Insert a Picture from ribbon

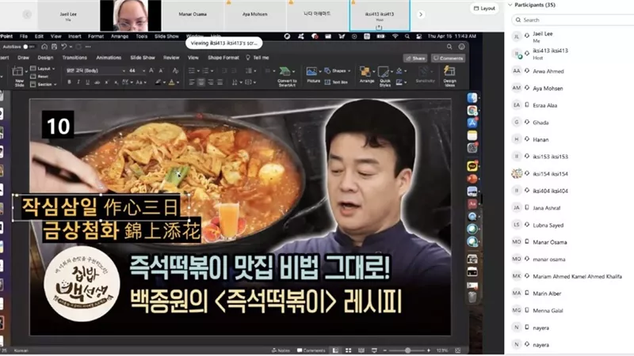(x=313, y=75)
